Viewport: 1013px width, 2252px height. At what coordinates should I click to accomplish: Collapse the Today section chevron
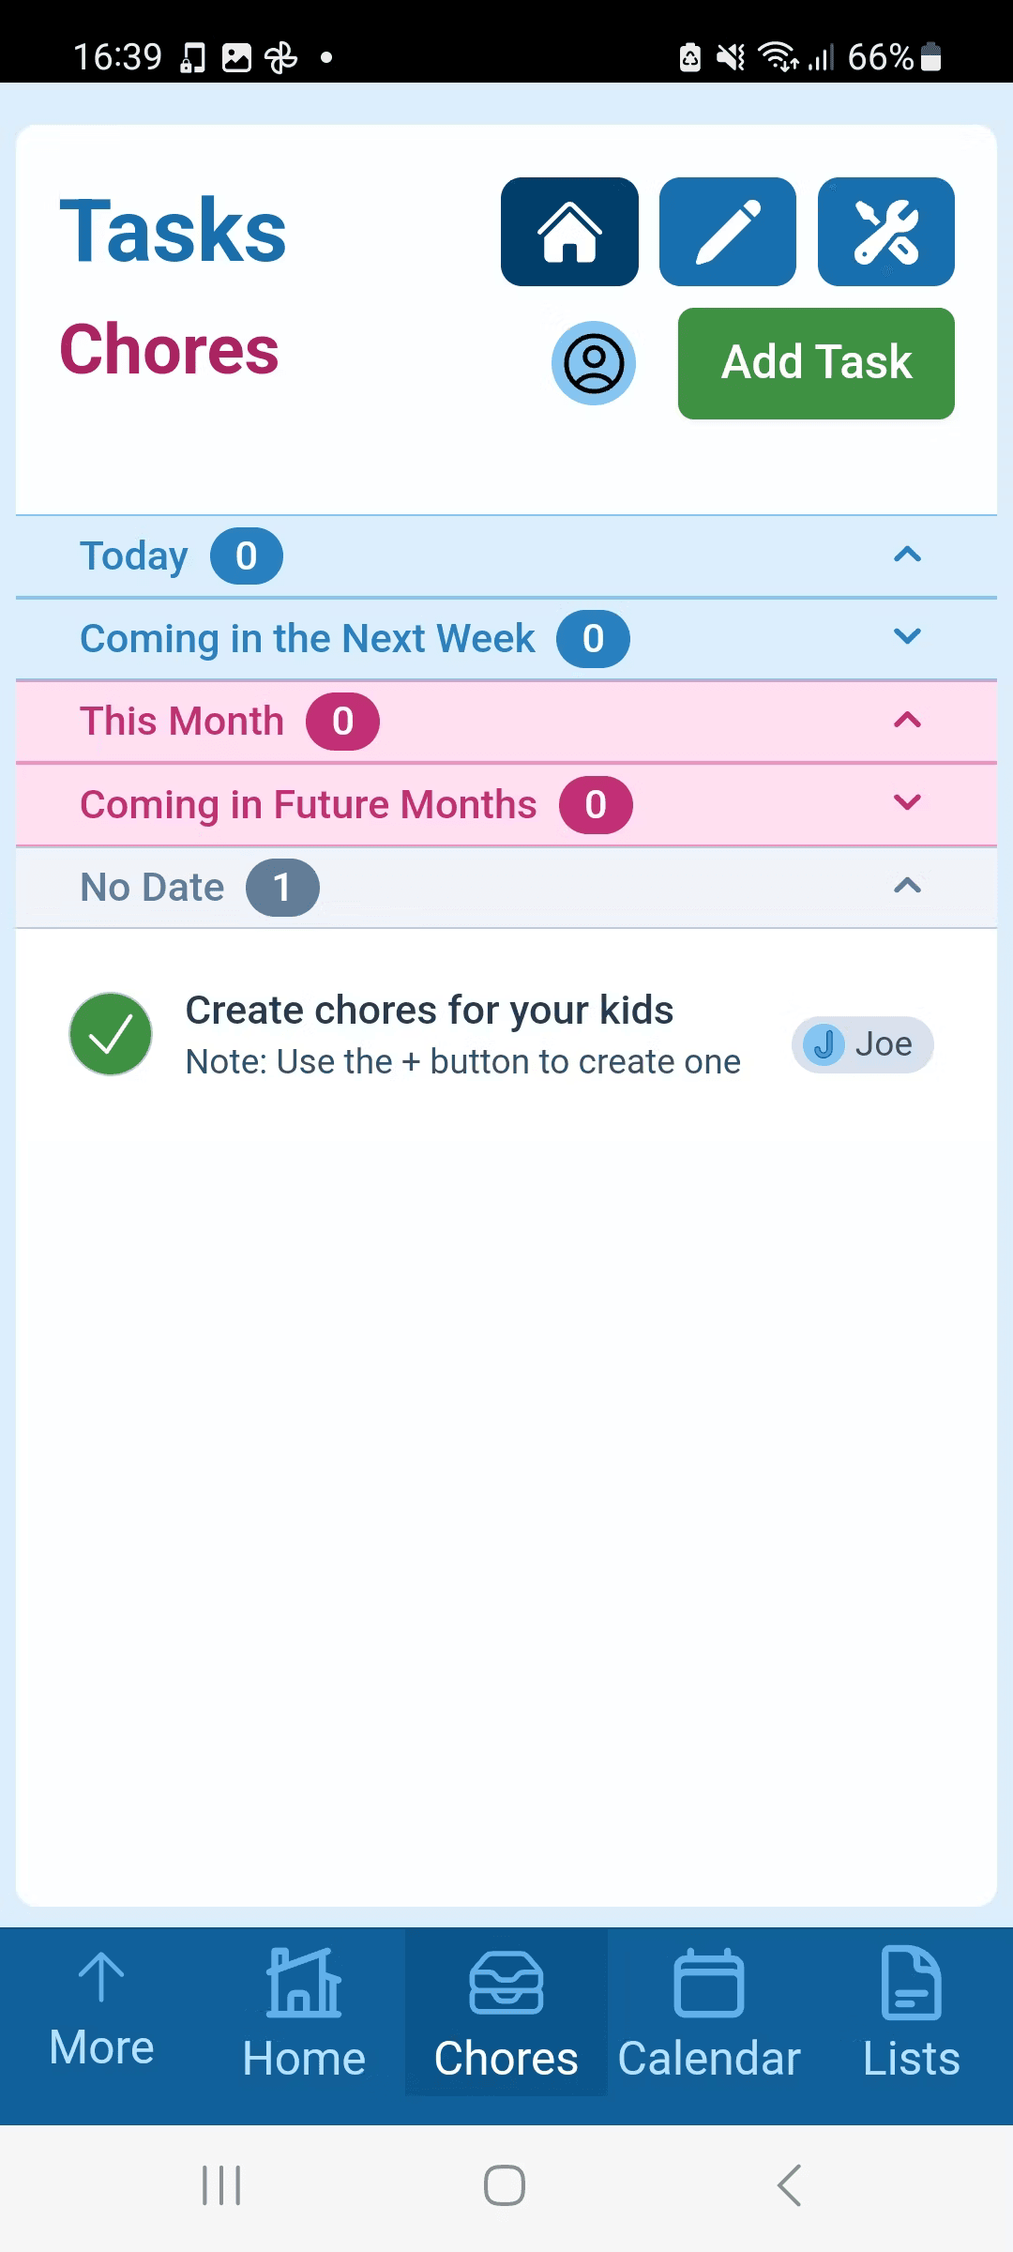coord(907,555)
